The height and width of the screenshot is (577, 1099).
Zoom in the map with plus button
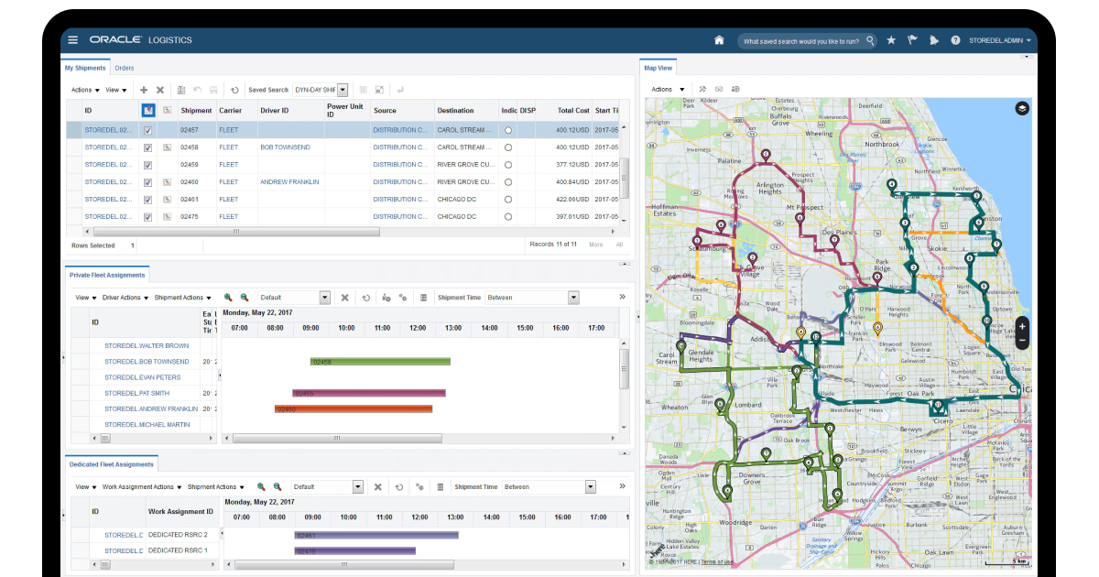(x=1022, y=326)
